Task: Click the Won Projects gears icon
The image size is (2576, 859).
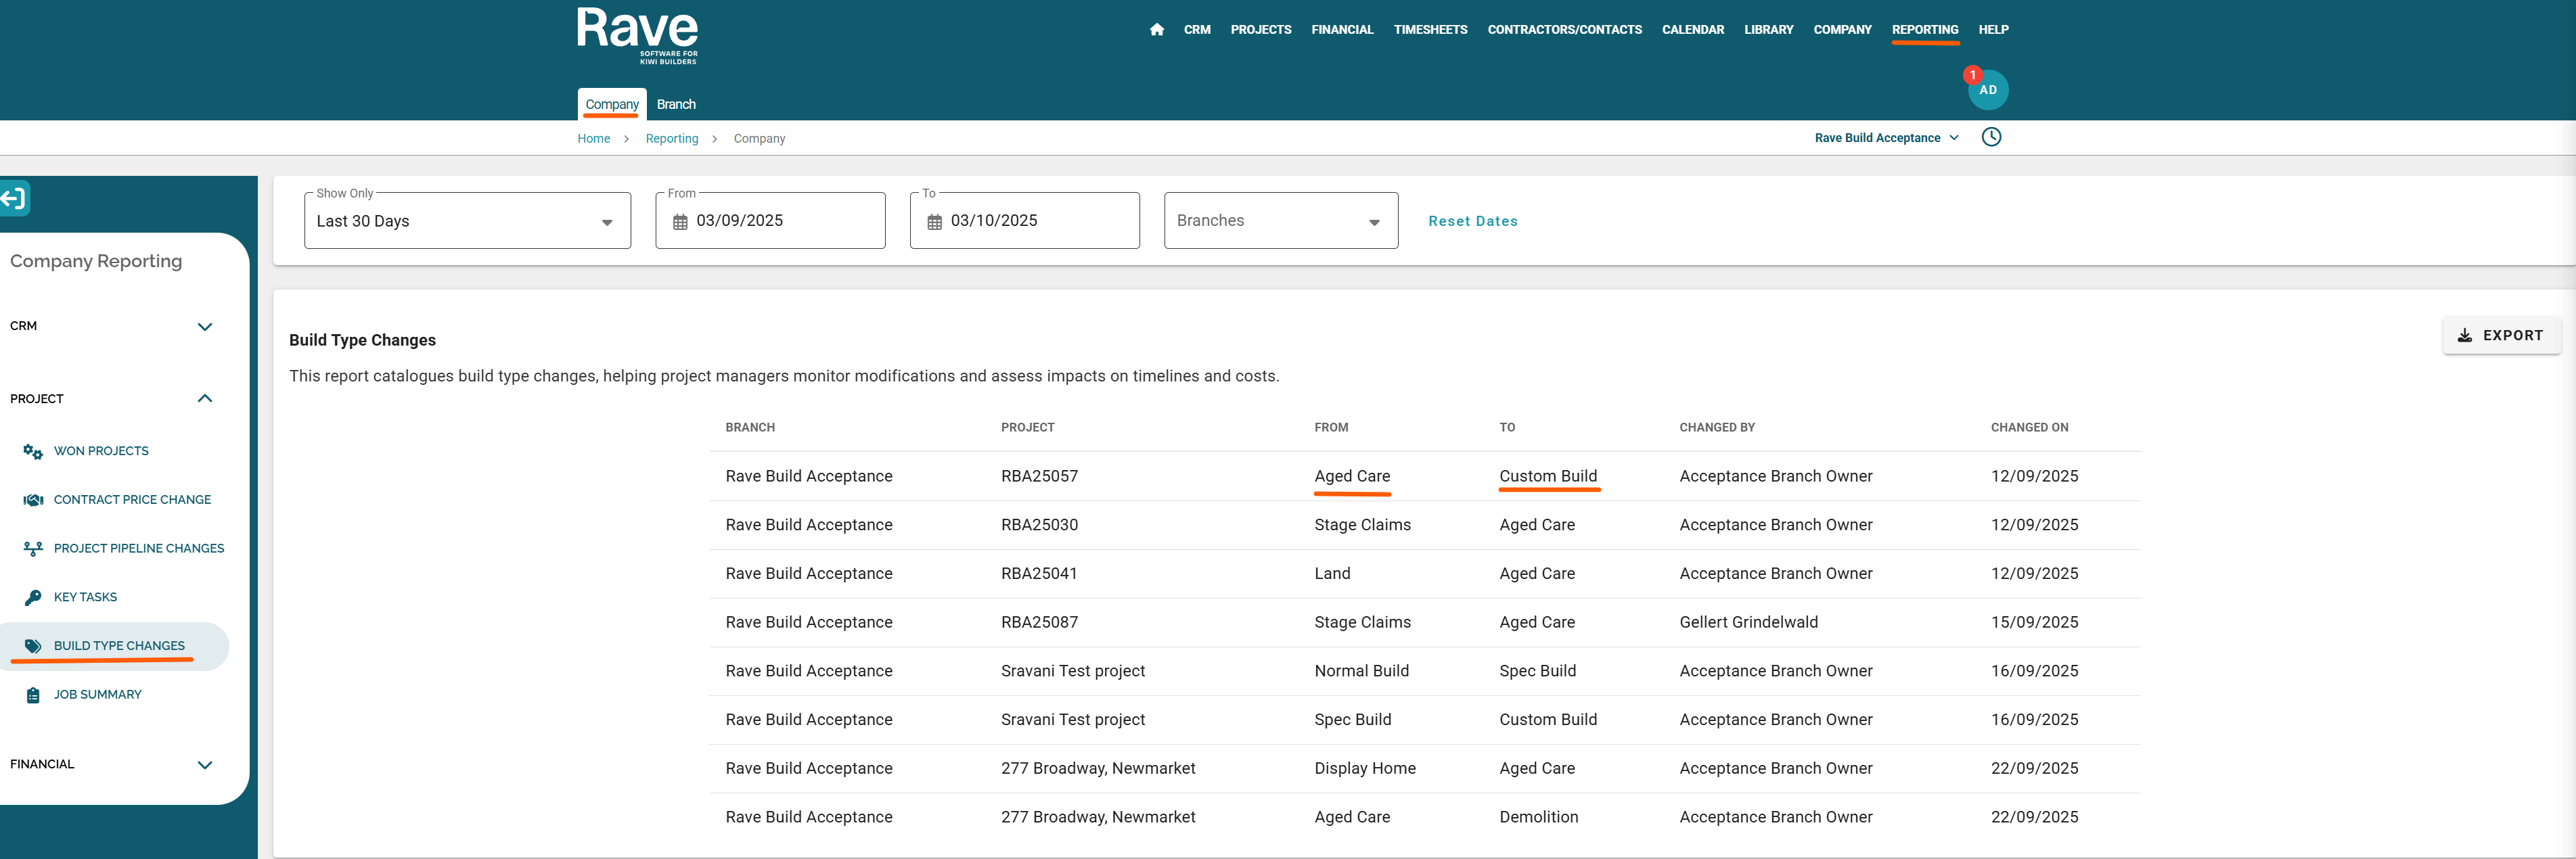Action: (33, 452)
